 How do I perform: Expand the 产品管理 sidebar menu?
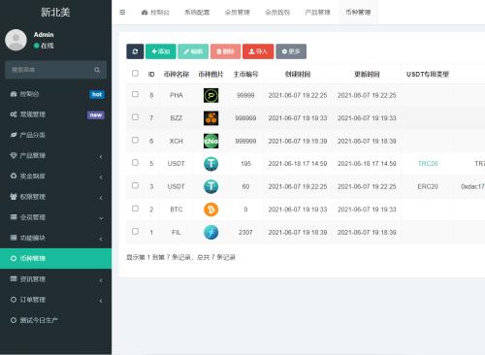55,156
